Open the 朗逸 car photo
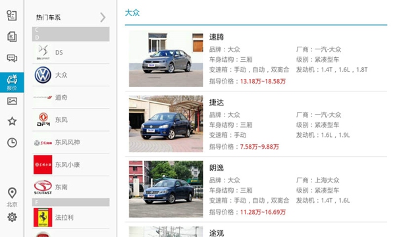Screen dimensions: 395x237 [x=166, y=189]
